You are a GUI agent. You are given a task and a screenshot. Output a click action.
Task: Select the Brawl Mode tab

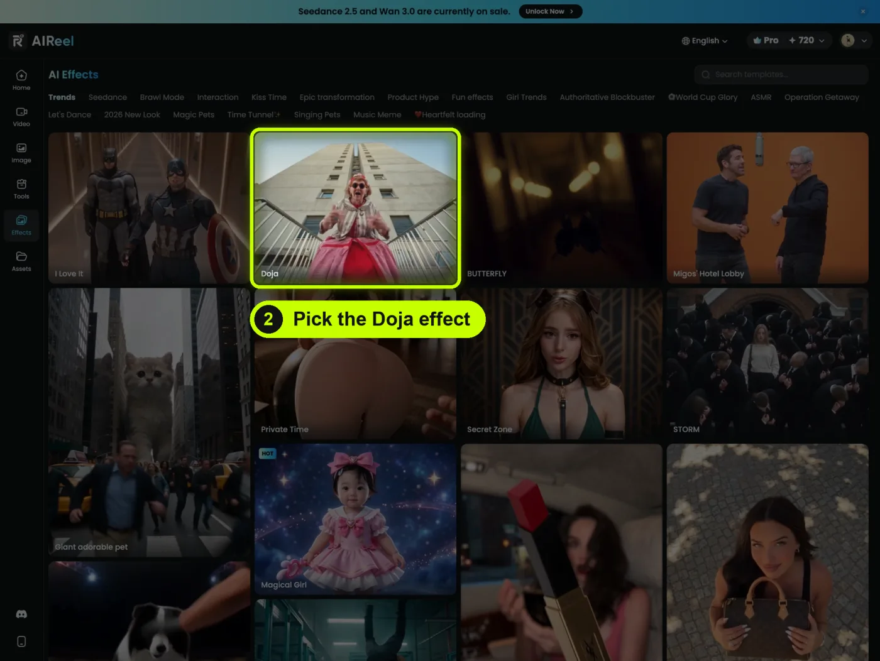162,97
